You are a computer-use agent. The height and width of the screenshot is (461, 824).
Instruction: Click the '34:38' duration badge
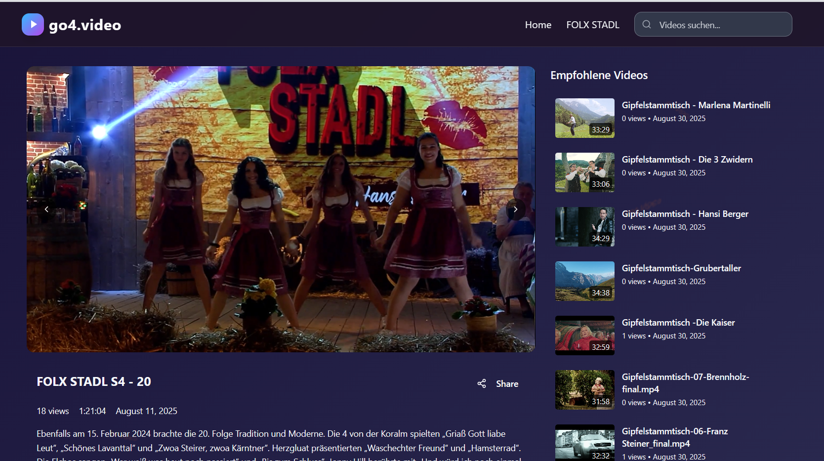(601, 293)
